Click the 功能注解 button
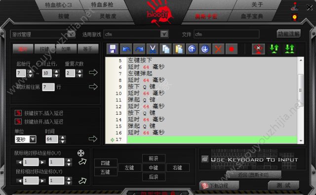This screenshot has height=195, width=316. tap(288, 34)
